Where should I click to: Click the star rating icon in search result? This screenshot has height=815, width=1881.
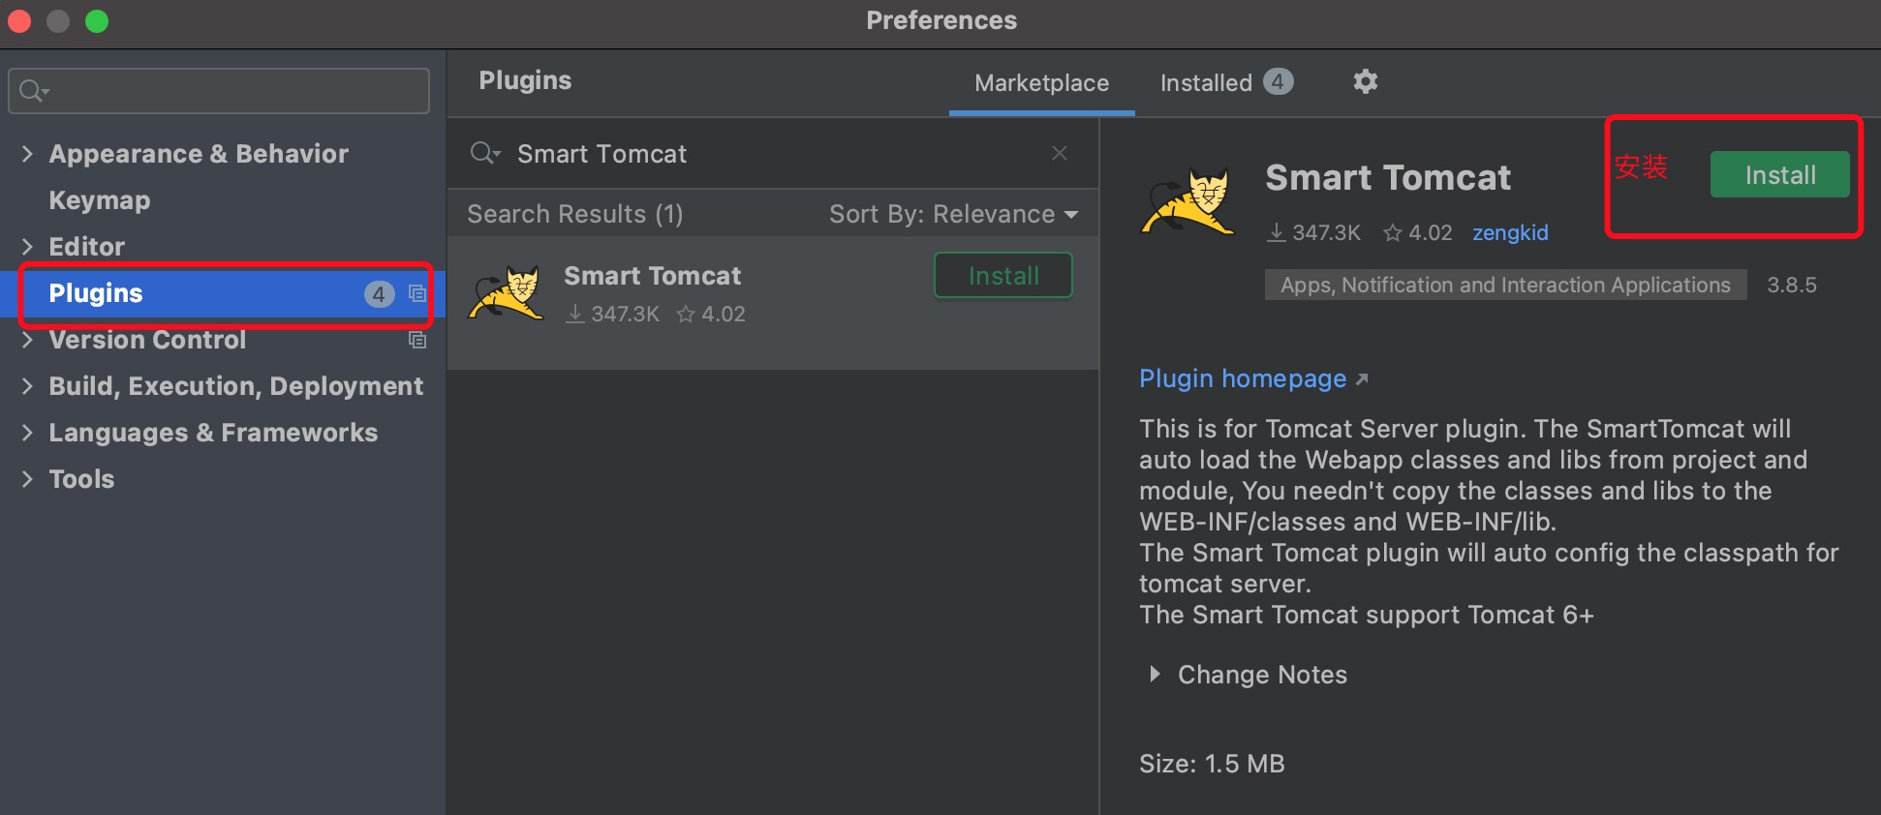pos(686,314)
